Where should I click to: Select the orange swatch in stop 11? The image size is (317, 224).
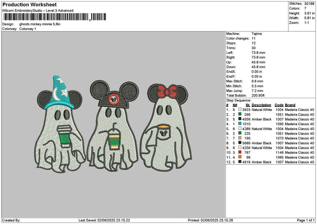click(x=239, y=157)
